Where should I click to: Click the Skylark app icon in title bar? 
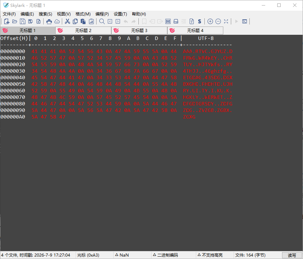click(6, 5)
